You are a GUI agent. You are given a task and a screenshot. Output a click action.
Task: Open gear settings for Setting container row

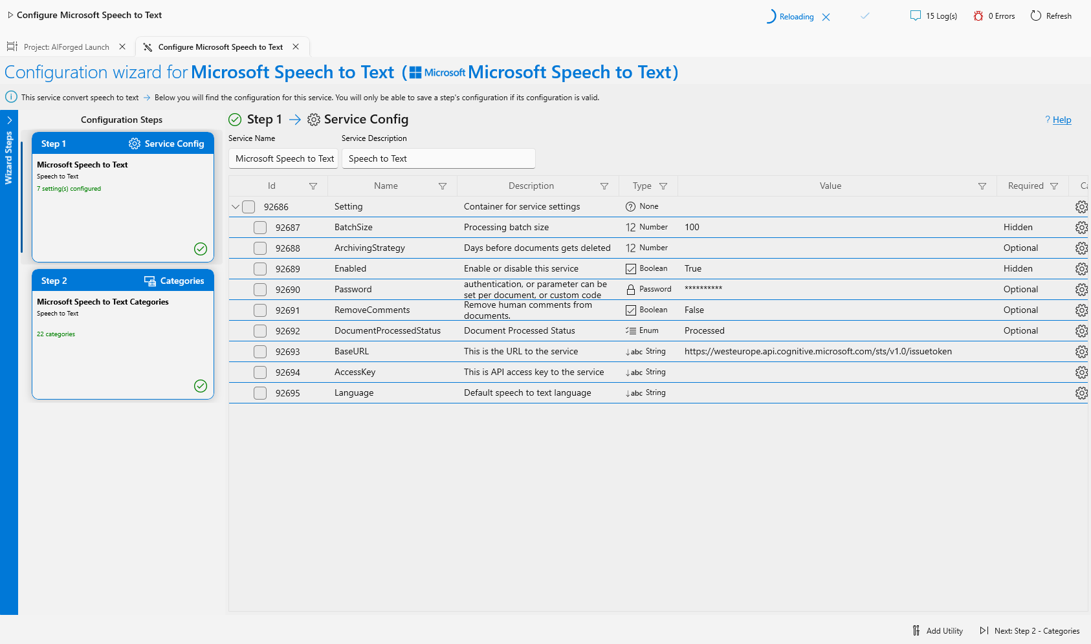(x=1081, y=207)
